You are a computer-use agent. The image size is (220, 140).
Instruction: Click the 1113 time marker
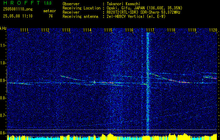coord(66,30)
